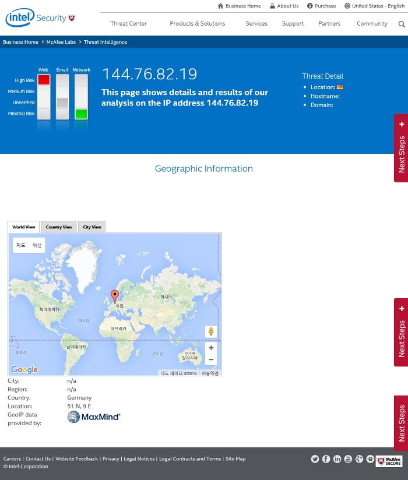Open the search magnifier icon

pos(402,24)
